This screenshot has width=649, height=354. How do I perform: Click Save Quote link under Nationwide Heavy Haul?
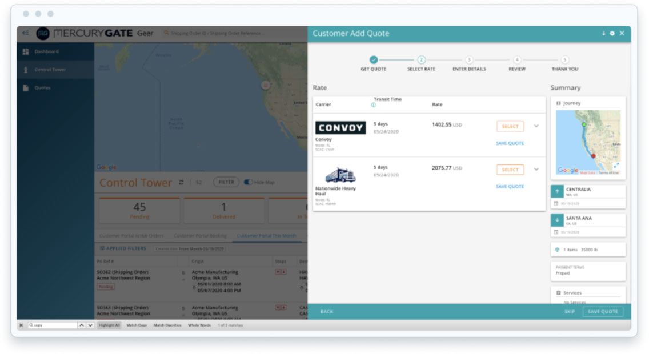[x=510, y=187]
